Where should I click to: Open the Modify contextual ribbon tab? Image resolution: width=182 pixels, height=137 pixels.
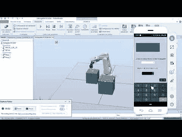click(86, 22)
